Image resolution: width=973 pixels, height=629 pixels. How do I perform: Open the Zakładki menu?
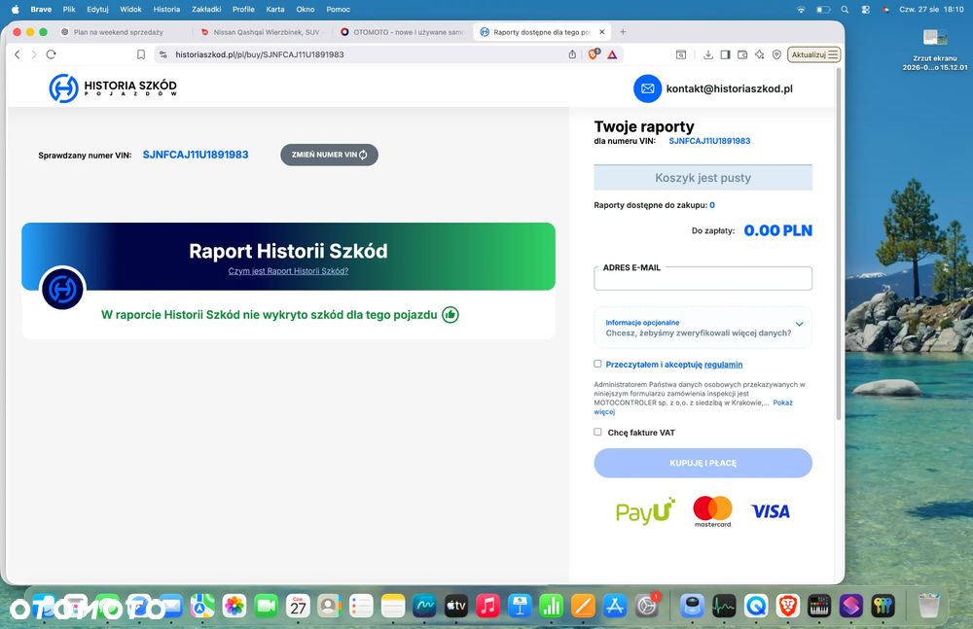pyautogui.click(x=206, y=10)
